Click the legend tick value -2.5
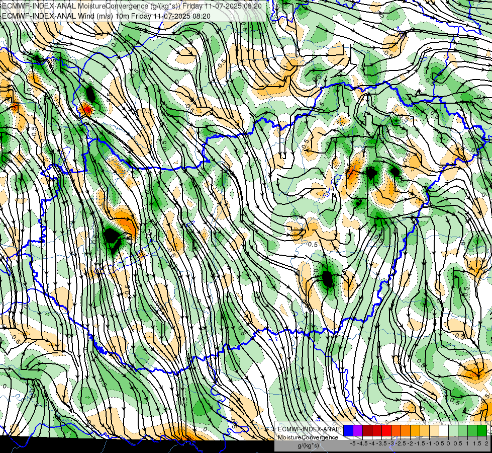Image resolution: width=492 pixels, height=453 pixels. [401, 443]
